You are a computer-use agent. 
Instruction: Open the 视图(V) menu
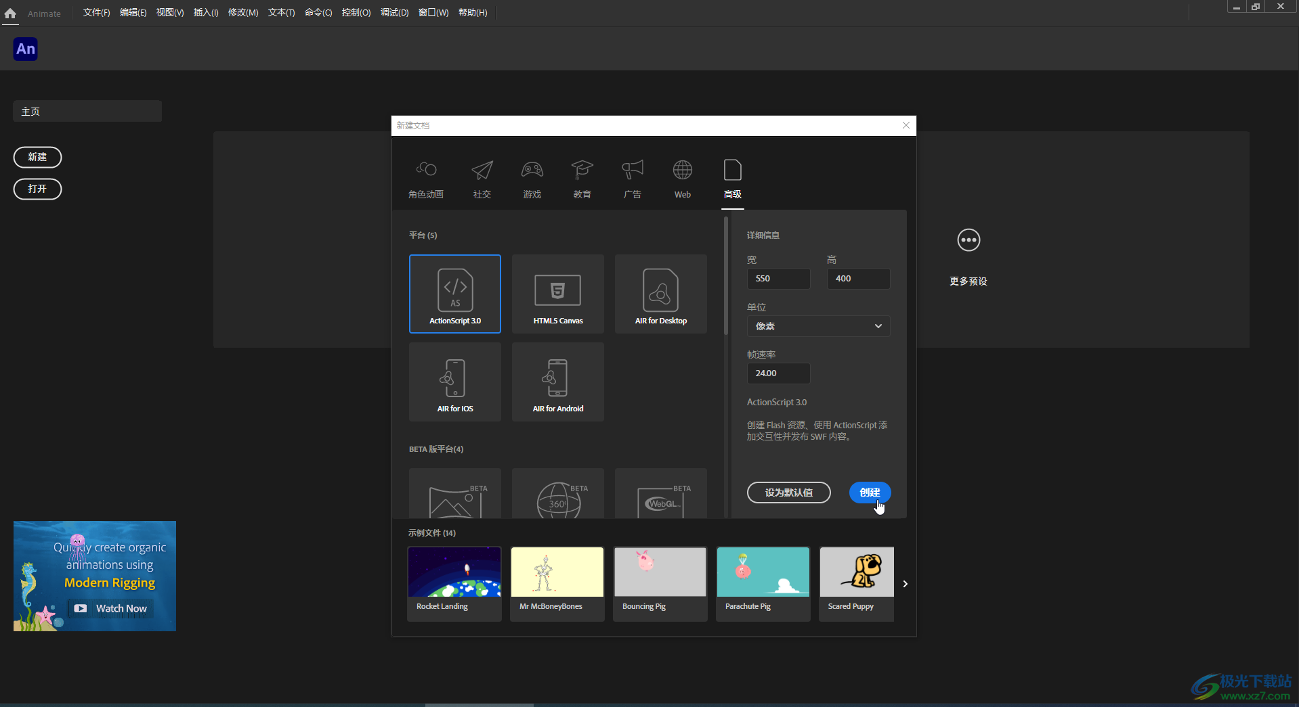tap(169, 13)
